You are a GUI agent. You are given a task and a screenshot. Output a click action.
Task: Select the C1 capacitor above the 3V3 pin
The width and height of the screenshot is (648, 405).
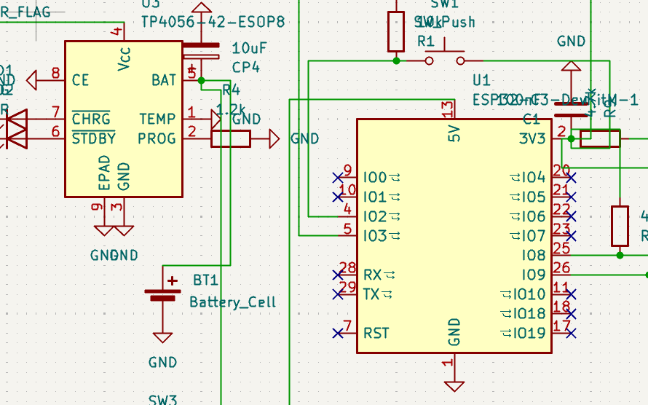[x=571, y=109]
